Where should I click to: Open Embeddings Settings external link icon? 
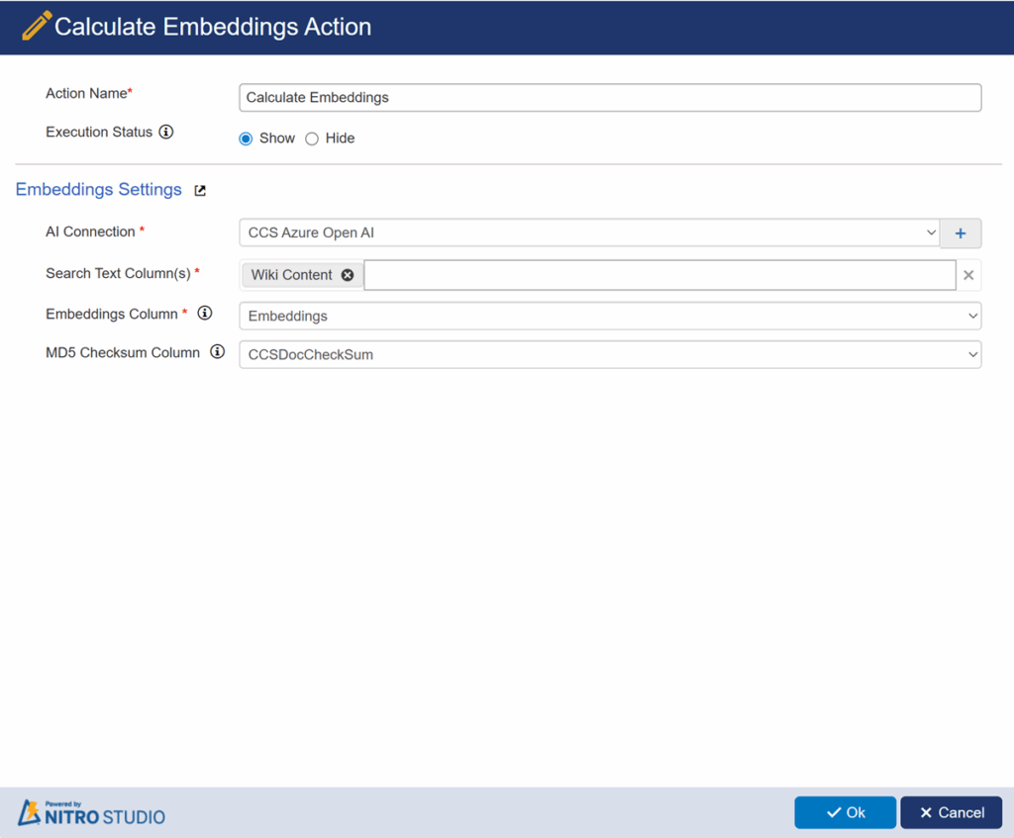click(200, 191)
